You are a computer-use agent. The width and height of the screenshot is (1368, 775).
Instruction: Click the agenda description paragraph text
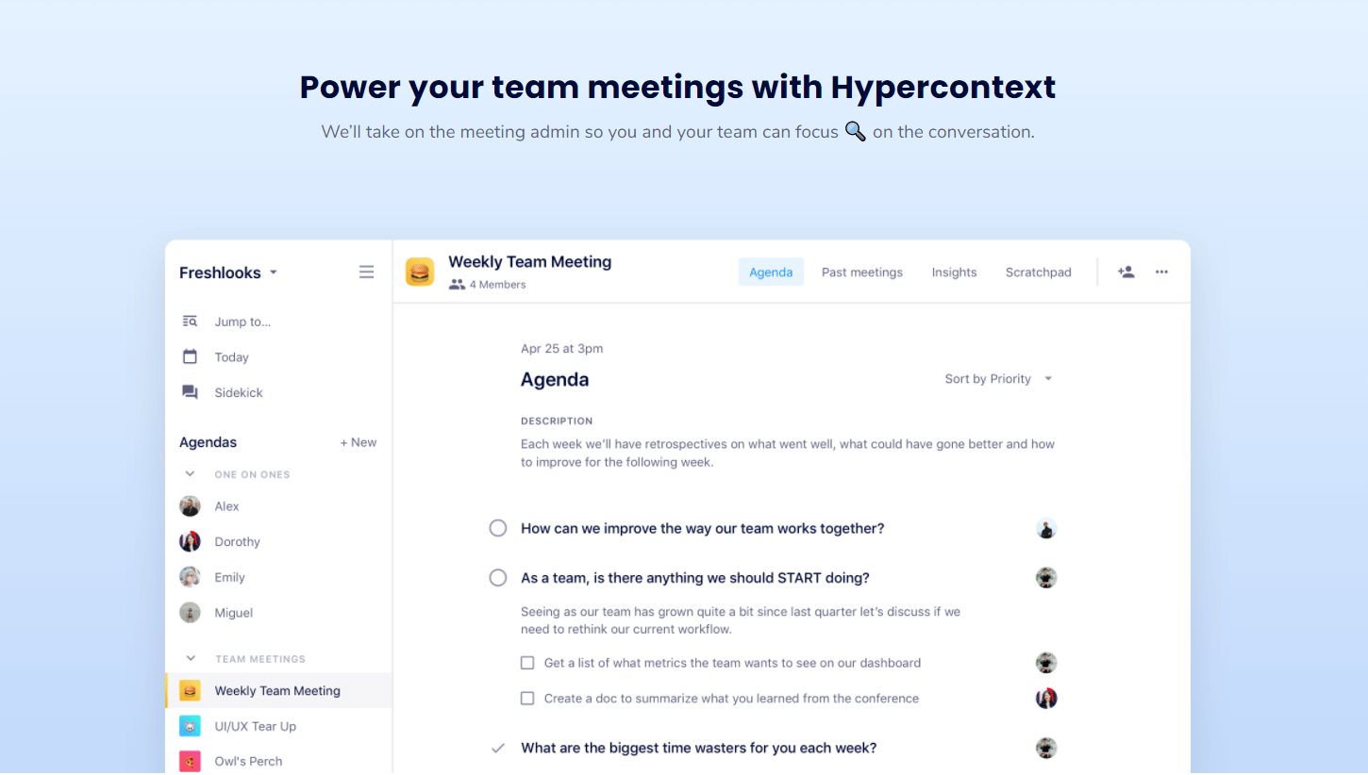[x=788, y=453]
